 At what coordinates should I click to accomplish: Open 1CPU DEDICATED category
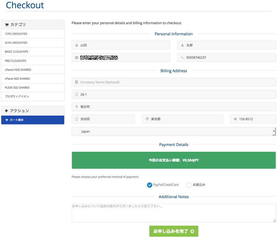pyautogui.click(x=16, y=34)
